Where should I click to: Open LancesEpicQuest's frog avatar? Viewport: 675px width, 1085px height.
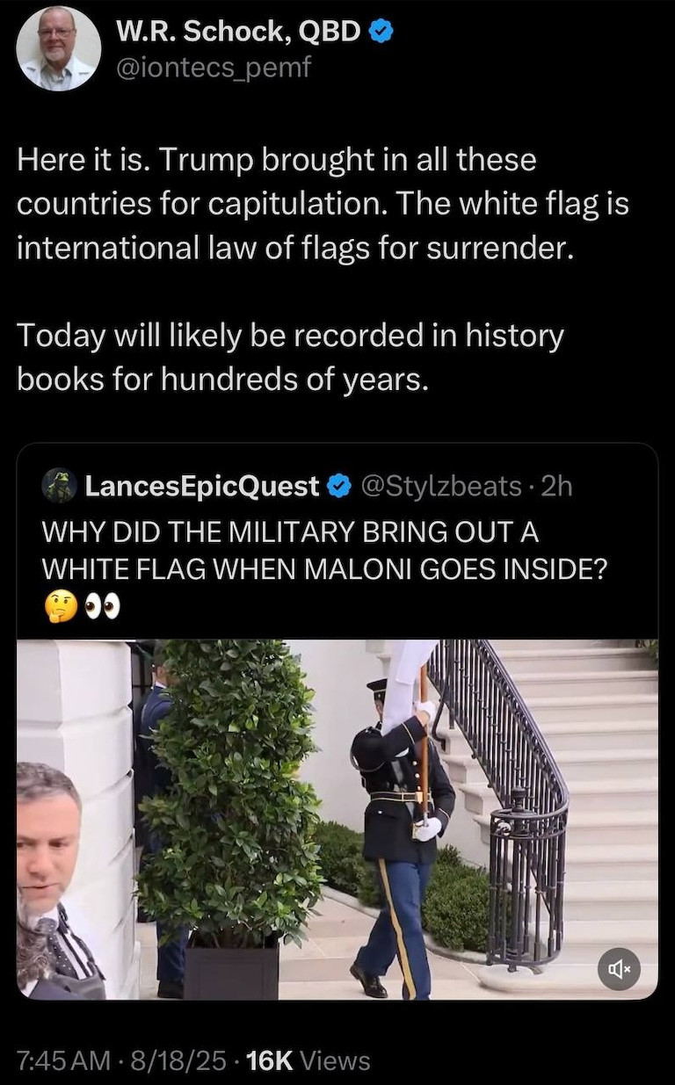point(61,486)
